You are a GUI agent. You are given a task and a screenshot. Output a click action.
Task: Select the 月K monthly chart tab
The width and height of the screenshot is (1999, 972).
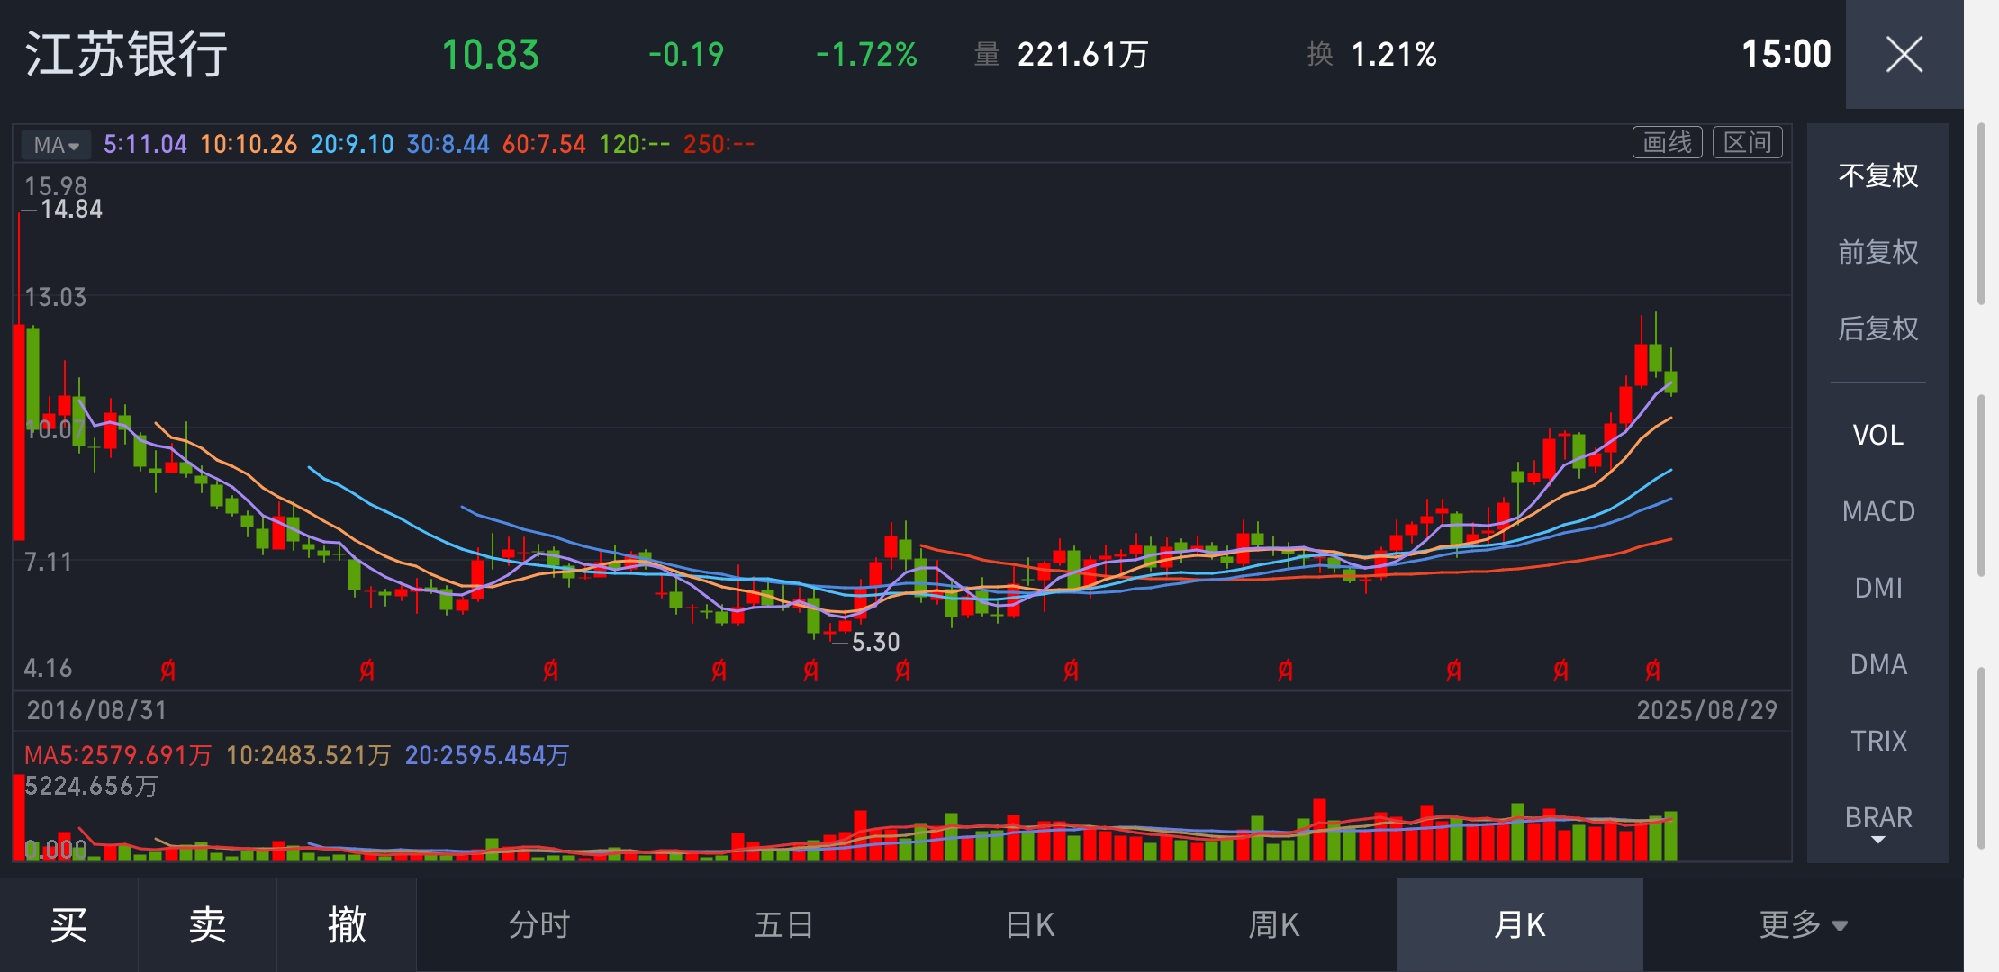pos(1520,925)
